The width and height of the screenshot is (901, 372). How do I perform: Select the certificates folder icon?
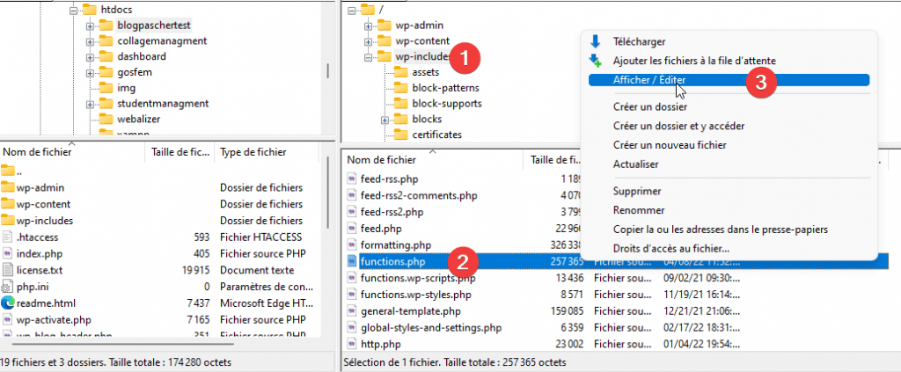point(401,135)
